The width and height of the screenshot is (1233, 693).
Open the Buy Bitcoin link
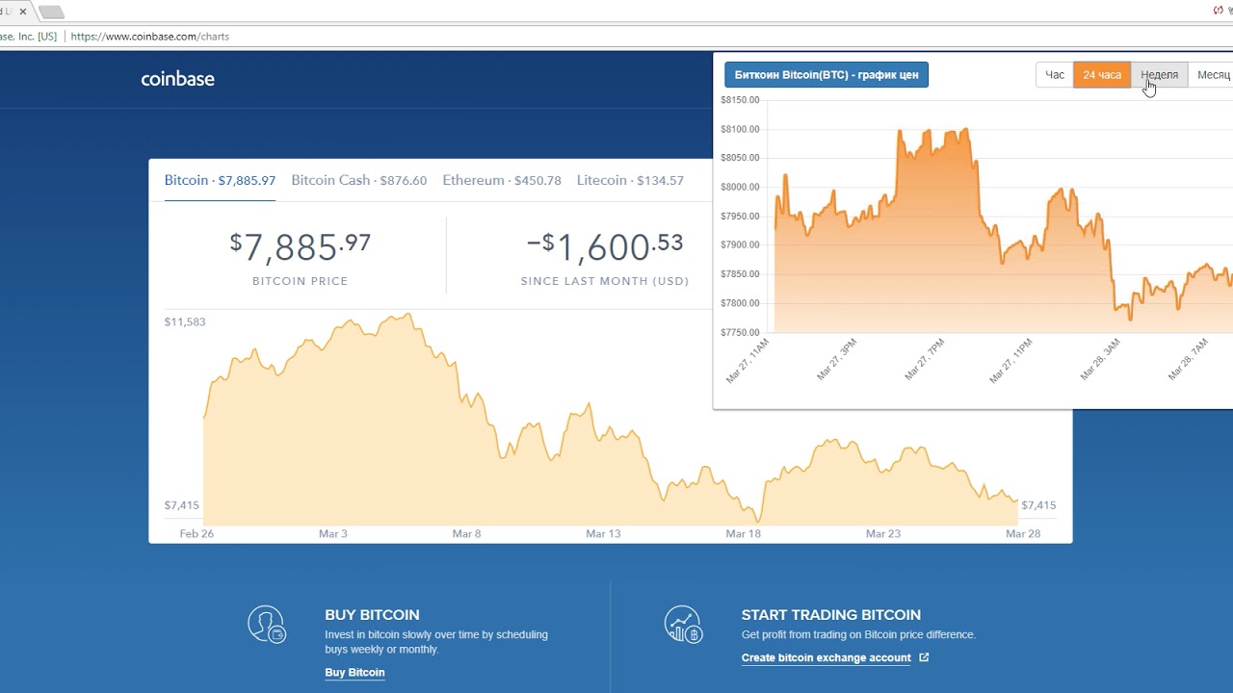[x=354, y=673]
